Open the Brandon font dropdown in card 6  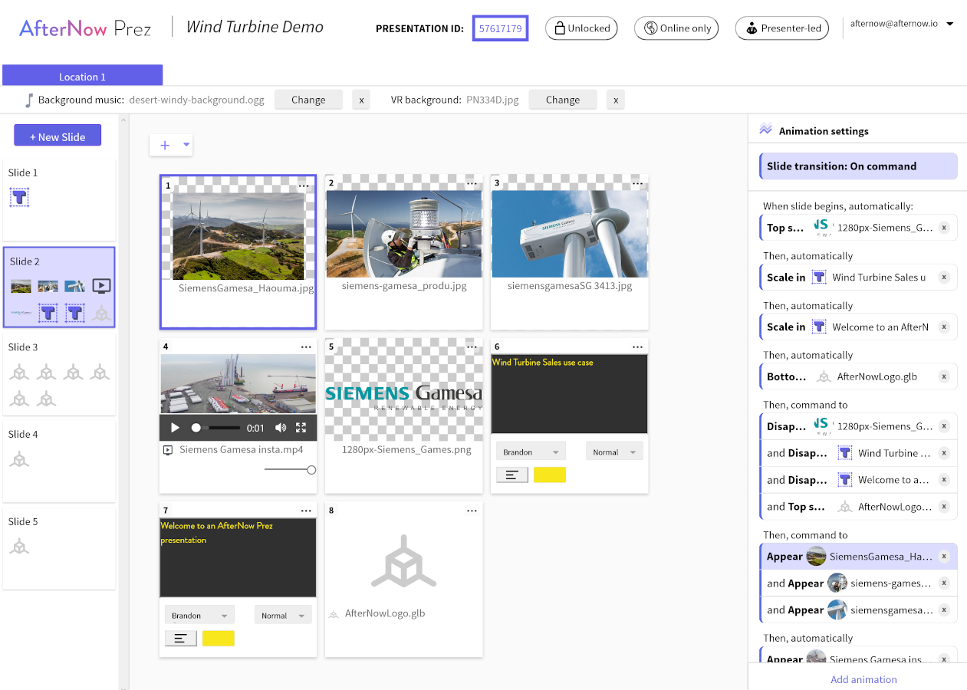(x=531, y=452)
